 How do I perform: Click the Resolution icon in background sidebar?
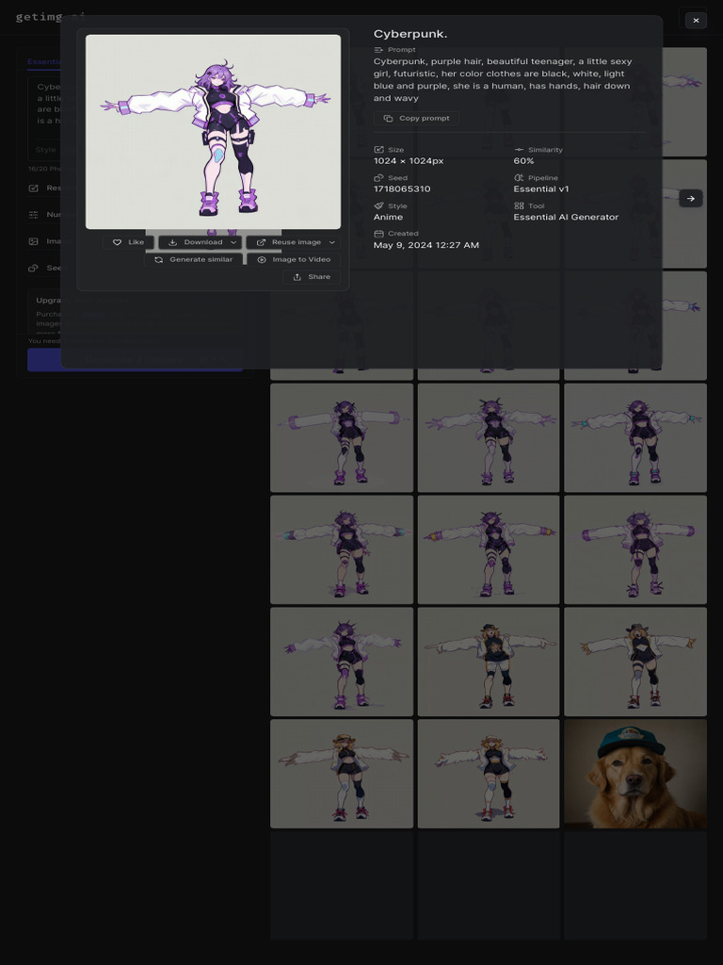(34, 188)
